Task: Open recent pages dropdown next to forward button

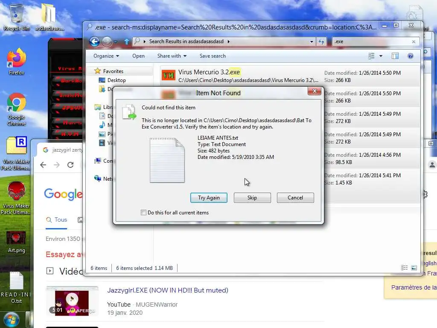Action: click(x=116, y=42)
